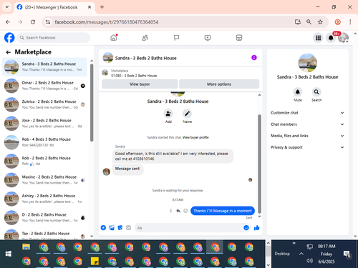Show hidden system tray icons chevron
Image resolution: width=358 pixels, height=268 pixels.
click(301, 254)
